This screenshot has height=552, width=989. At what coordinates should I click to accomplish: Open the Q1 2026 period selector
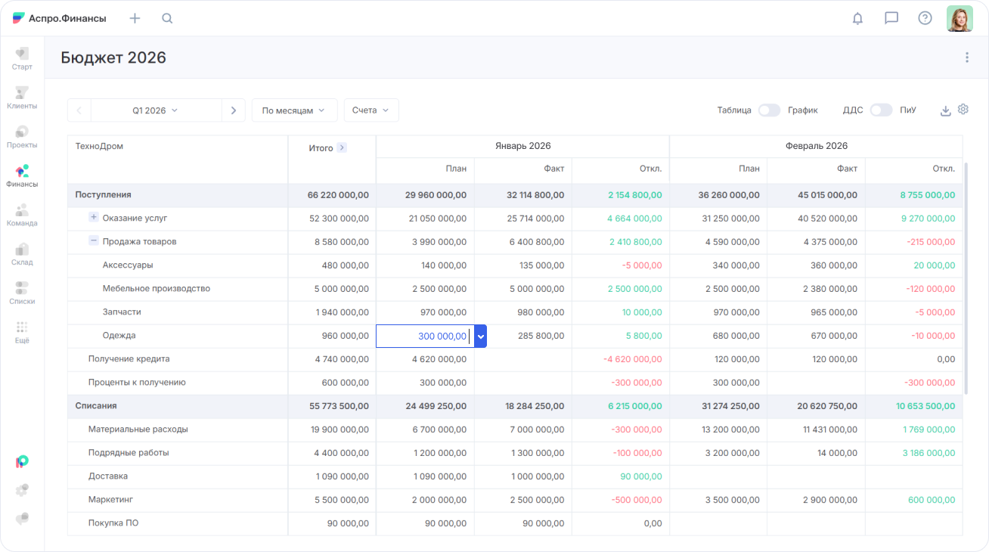[156, 110]
